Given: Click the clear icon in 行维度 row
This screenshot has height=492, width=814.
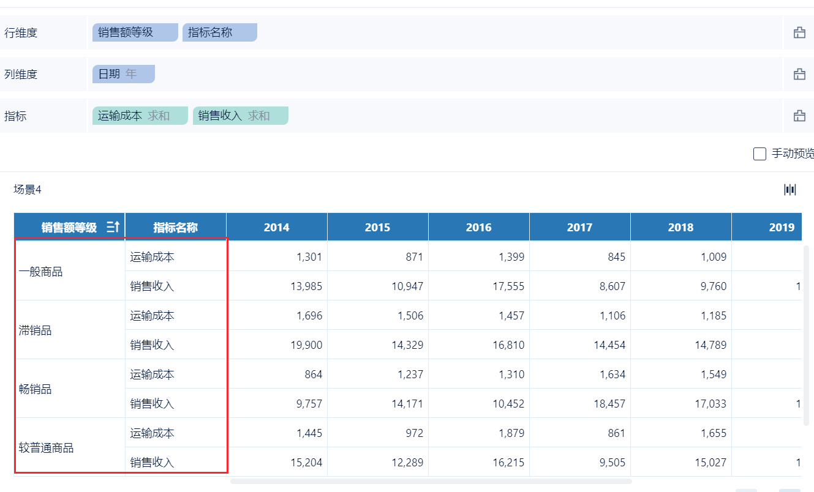Looking at the screenshot, I should point(799,33).
